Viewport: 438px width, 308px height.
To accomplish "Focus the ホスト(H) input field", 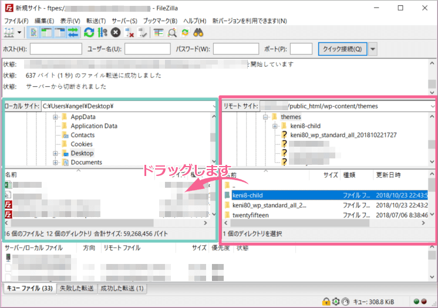I will 56,49.
